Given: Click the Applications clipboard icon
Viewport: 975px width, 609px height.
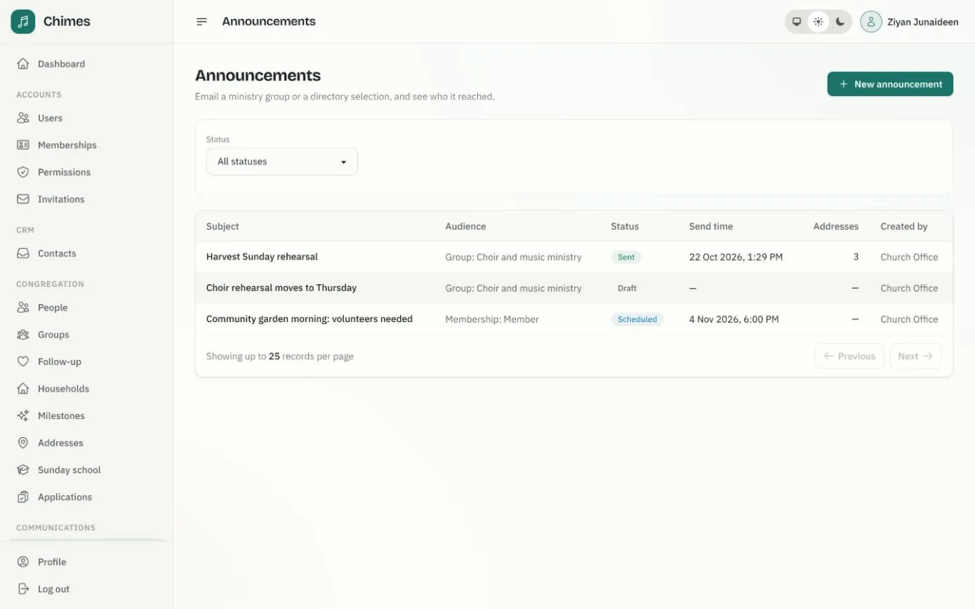Looking at the screenshot, I should pos(23,497).
